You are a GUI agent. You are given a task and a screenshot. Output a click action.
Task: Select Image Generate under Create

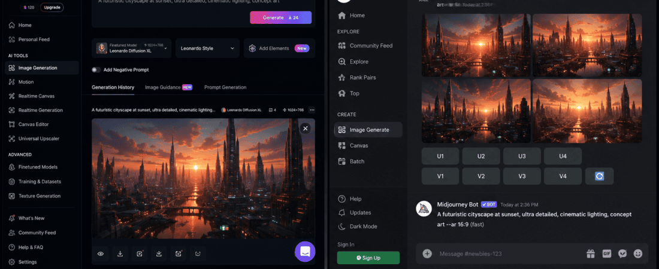pos(368,130)
